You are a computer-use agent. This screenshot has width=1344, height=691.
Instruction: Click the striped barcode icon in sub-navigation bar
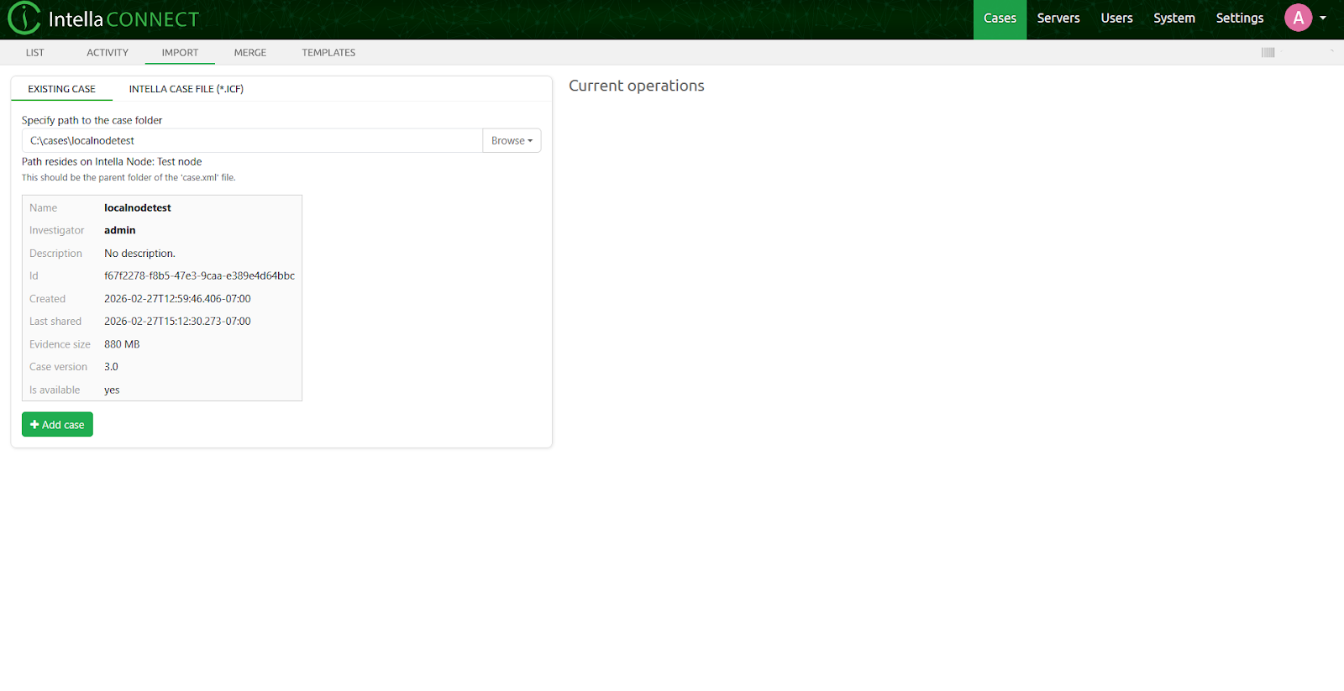click(1268, 52)
